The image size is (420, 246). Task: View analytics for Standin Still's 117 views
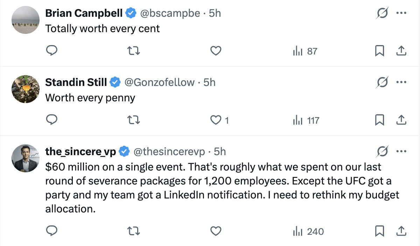306,120
